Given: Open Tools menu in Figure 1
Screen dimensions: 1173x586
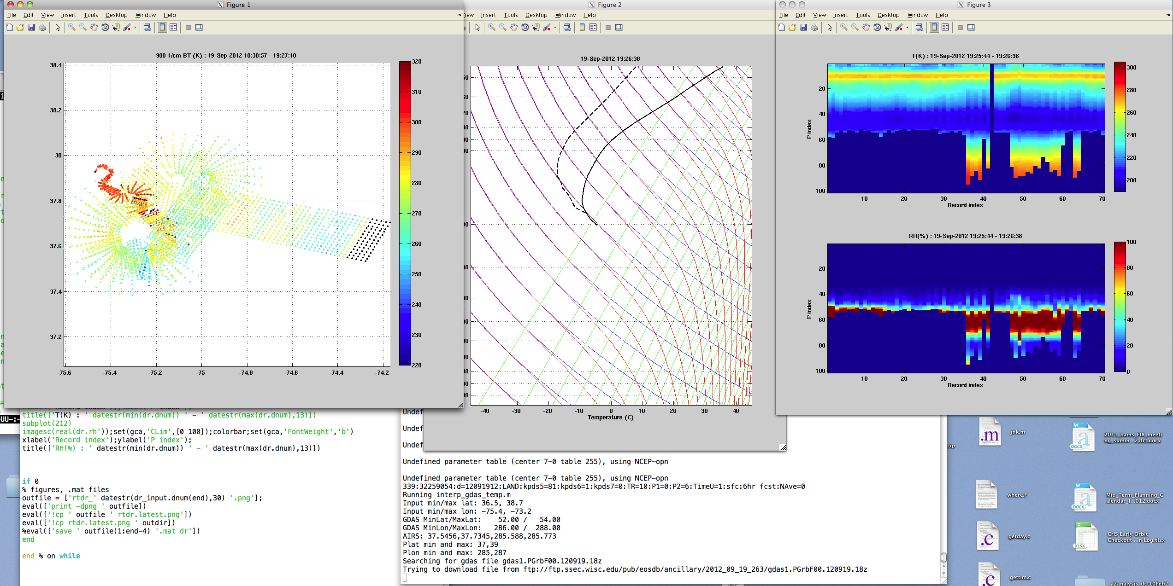Looking at the screenshot, I should [90, 15].
